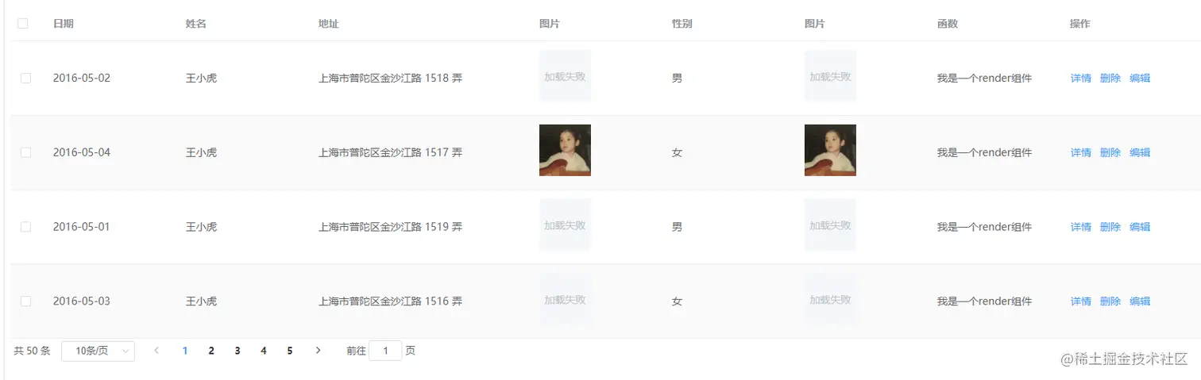The width and height of the screenshot is (1201, 380).
Task: Open 详情 for the 2016-05-02 row
Action: (x=1081, y=78)
